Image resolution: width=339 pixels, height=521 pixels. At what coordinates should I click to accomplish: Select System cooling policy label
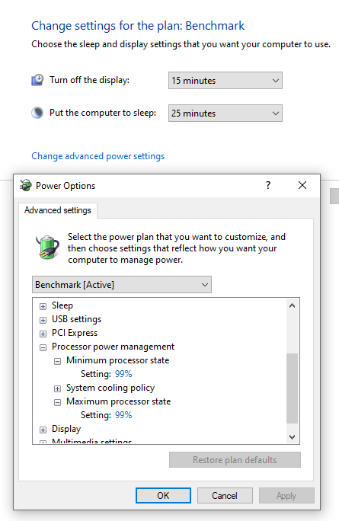[110, 388]
